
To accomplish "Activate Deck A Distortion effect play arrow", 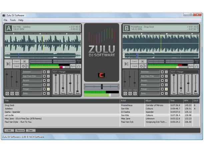I will pos(44,72).
